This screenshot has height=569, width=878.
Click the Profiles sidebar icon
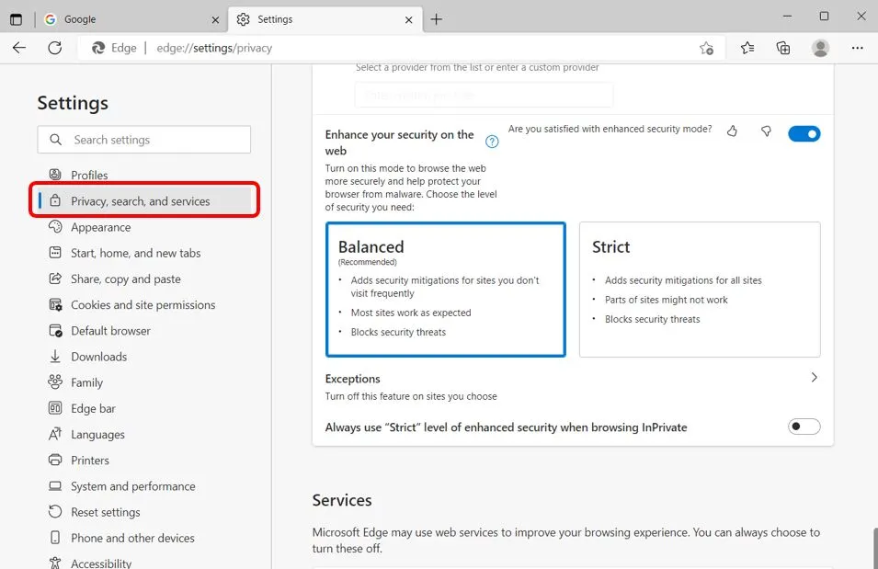coord(55,175)
